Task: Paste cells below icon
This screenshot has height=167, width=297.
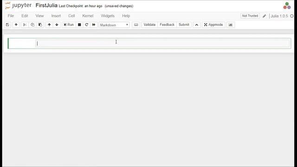Action: click(40, 25)
